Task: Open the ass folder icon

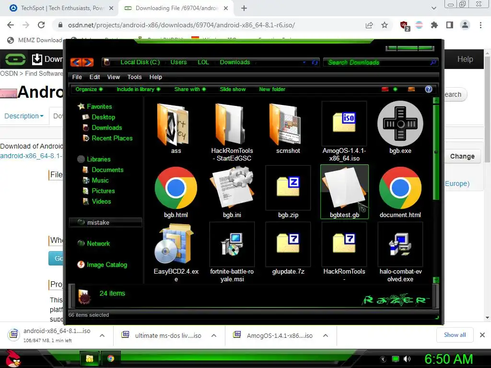Action: point(173,125)
